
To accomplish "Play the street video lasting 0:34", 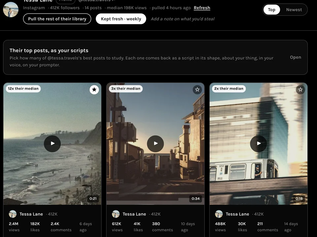I will [156, 144].
